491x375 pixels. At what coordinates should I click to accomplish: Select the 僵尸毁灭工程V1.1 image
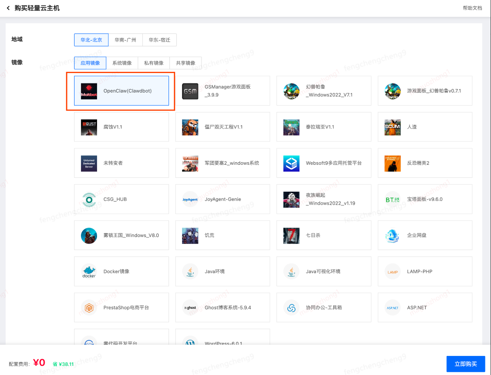(x=222, y=127)
